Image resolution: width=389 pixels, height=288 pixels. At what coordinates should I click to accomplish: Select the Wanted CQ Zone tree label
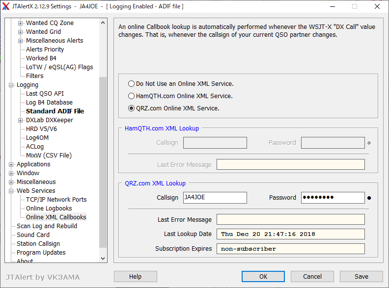(x=50, y=23)
